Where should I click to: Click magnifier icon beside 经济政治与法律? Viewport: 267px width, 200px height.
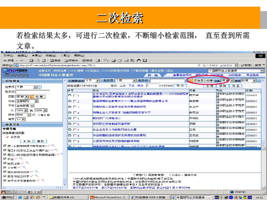point(37,172)
